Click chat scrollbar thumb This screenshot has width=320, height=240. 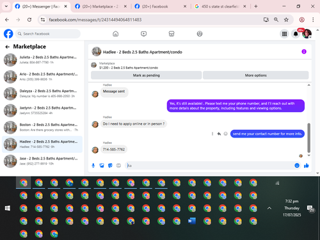(308, 138)
